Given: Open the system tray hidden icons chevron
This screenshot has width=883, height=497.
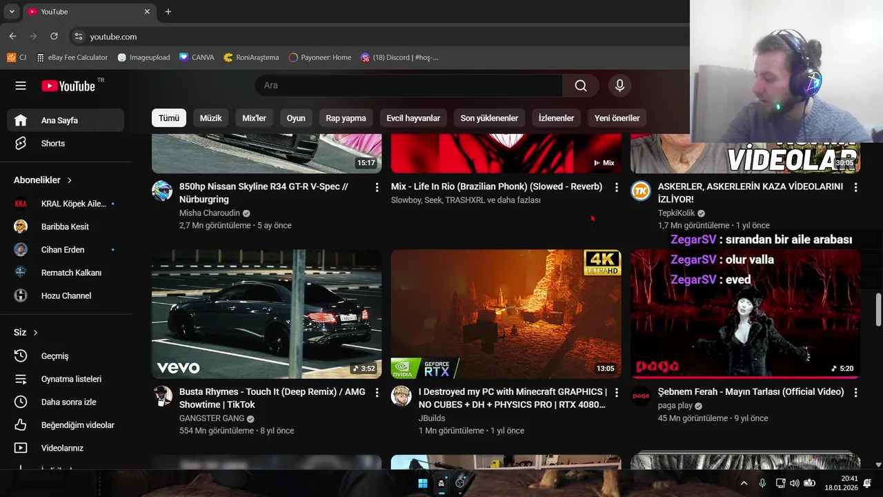Looking at the screenshot, I should pyautogui.click(x=744, y=483).
